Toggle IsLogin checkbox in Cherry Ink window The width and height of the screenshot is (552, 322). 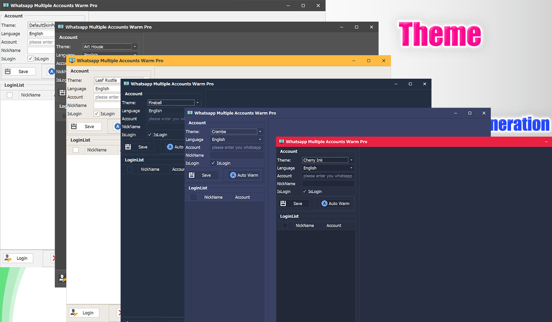[x=305, y=191]
